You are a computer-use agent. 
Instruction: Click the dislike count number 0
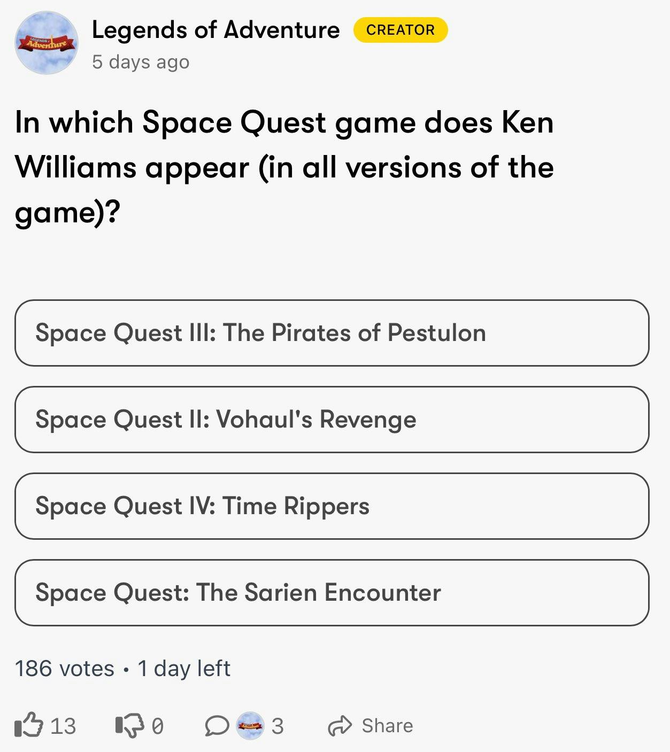click(x=157, y=726)
